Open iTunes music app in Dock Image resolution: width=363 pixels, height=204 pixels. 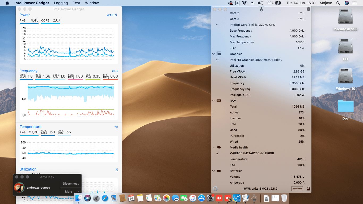tap(193, 198)
